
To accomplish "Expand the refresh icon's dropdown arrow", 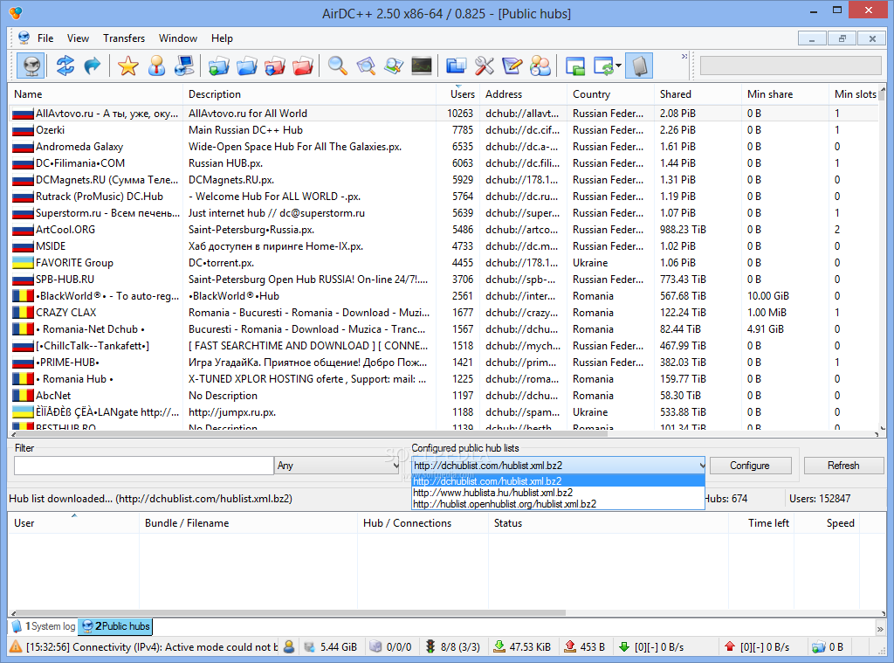I will click(618, 66).
